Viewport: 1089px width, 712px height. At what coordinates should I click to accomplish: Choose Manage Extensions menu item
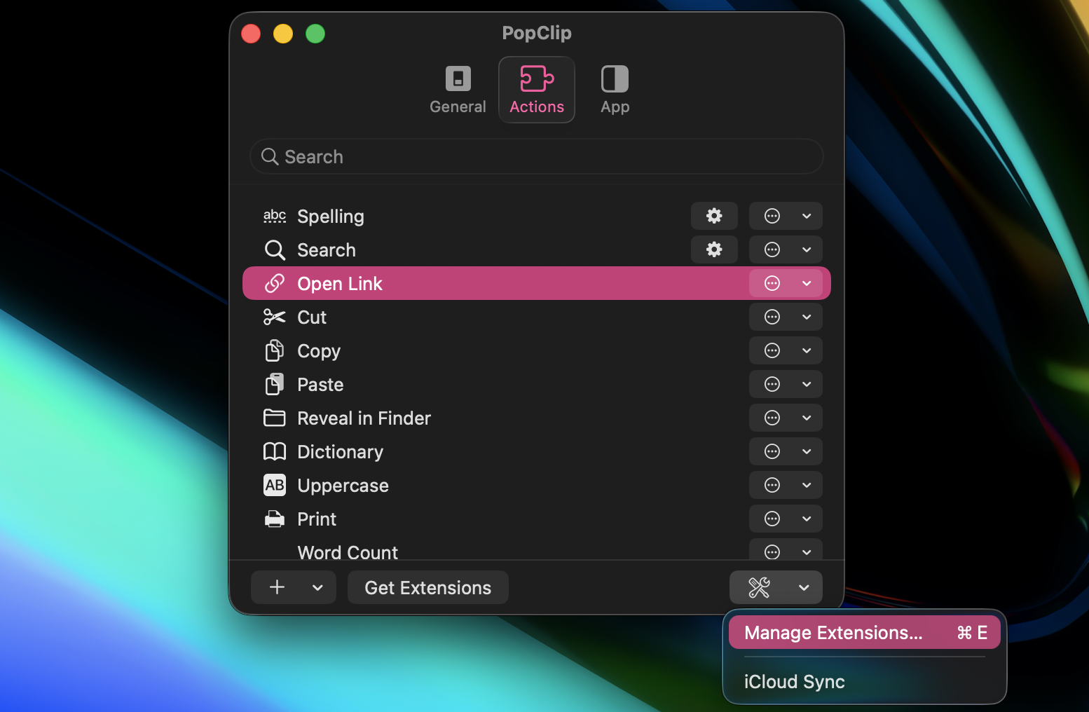pyautogui.click(x=865, y=633)
